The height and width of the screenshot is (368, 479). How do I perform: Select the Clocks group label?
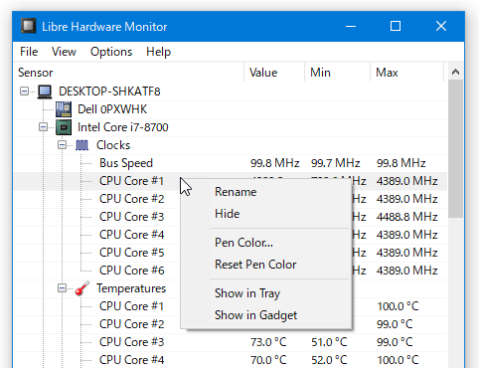[x=113, y=145]
